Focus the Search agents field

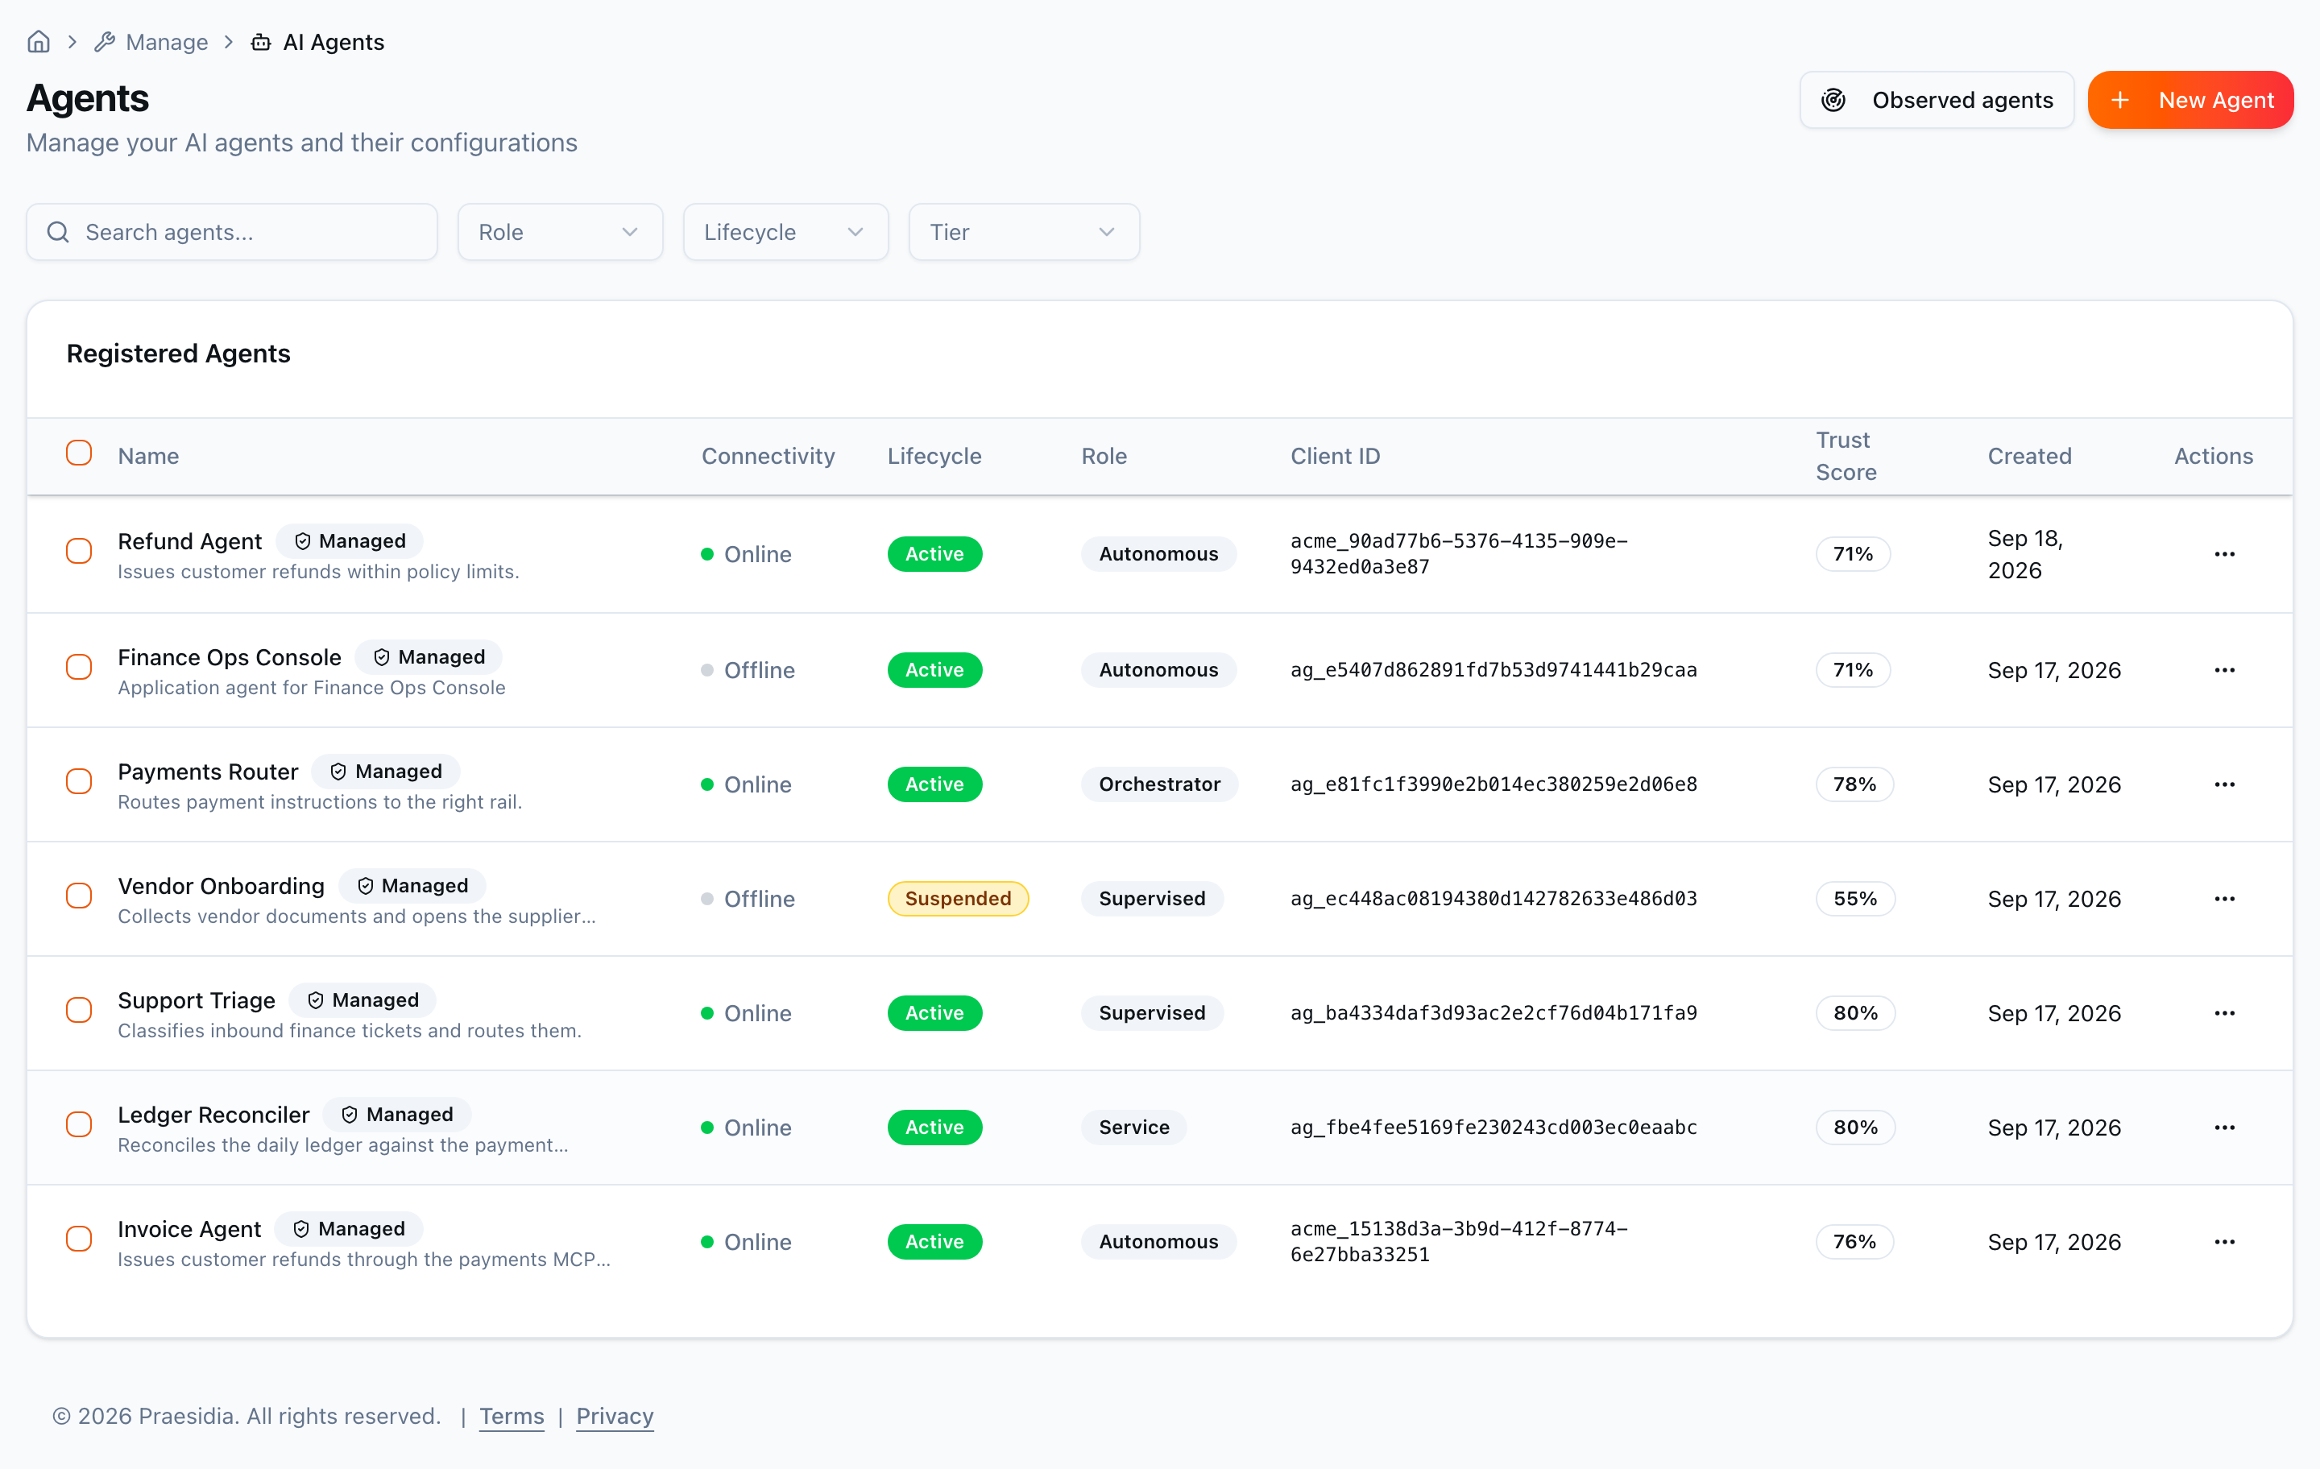(232, 232)
